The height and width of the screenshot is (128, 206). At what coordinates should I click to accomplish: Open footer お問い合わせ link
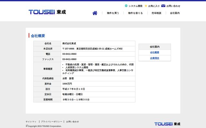pos(72,122)
